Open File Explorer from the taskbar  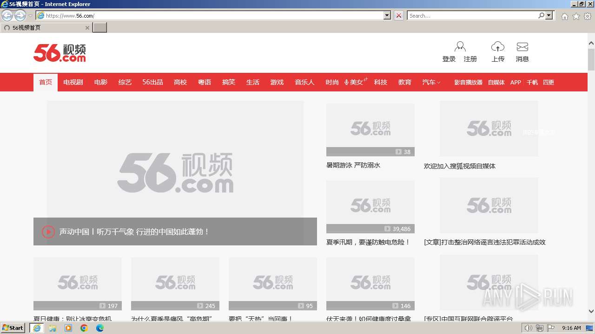53,328
